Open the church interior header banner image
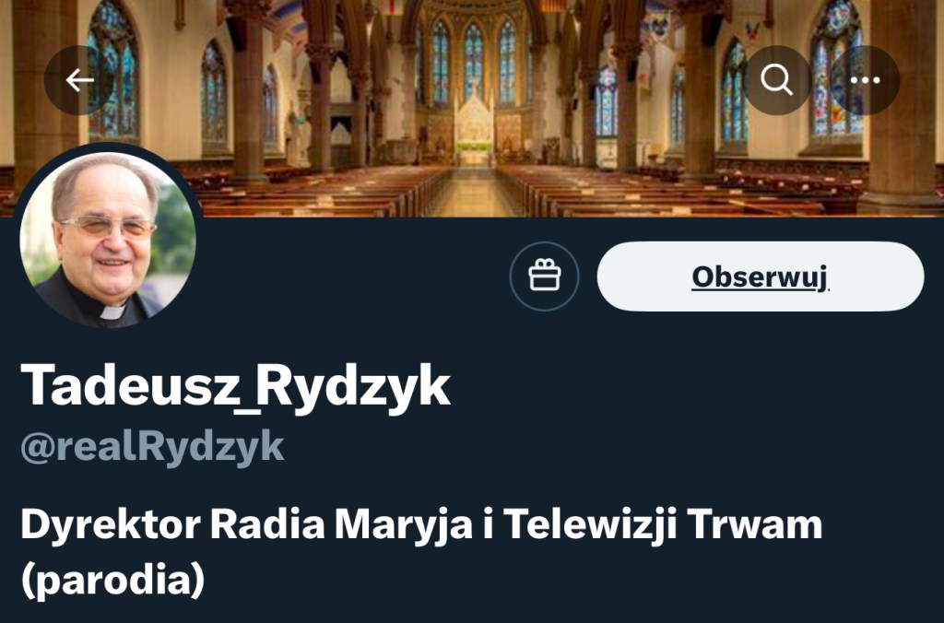944x623 pixels. click(x=472, y=109)
